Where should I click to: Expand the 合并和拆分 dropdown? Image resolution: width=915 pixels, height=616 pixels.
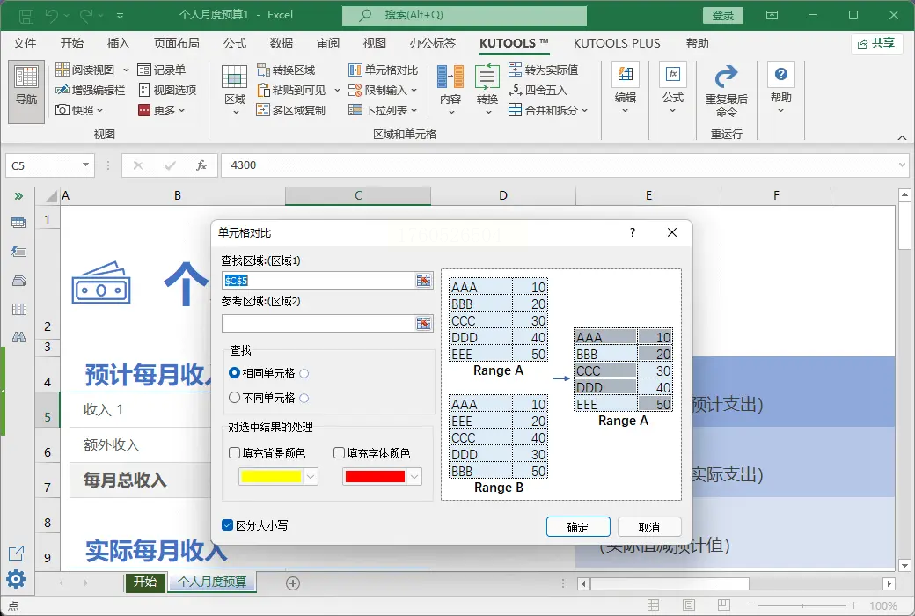[584, 111]
